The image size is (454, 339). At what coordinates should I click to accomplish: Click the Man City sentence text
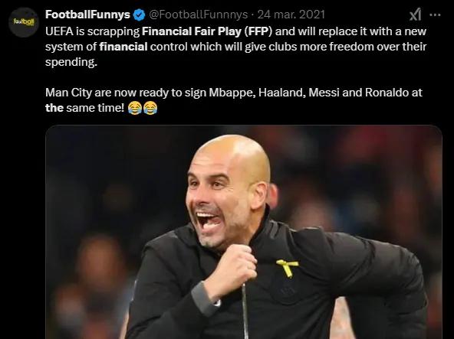[234, 100]
